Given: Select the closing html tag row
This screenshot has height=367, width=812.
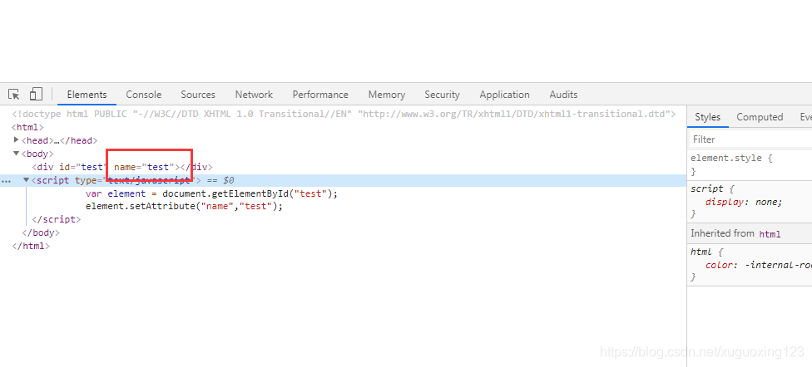Looking at the screenshot, I should pos(31,246).
